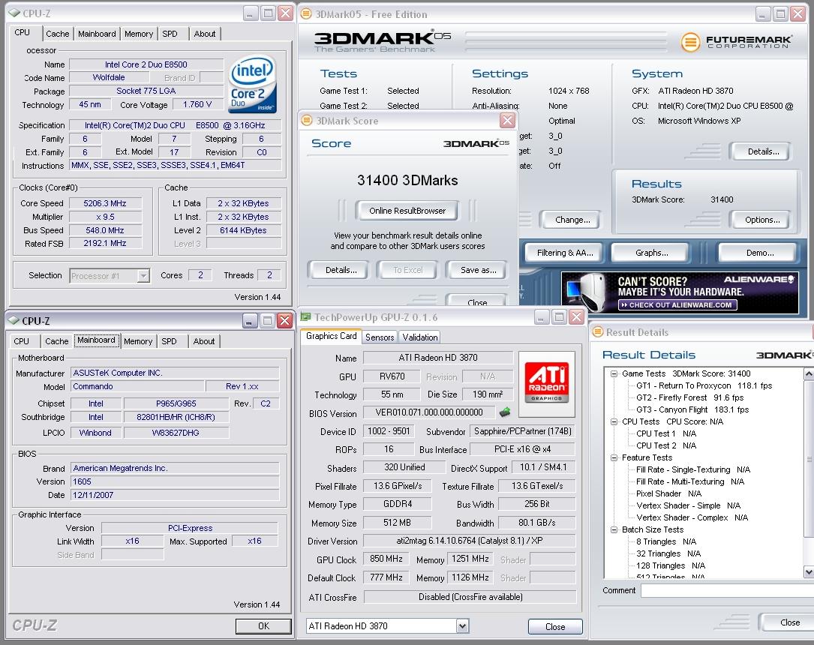Click the BIOS Version field in GPU-Z
Viewport: 814px width, 645px height.
(429, 412)
